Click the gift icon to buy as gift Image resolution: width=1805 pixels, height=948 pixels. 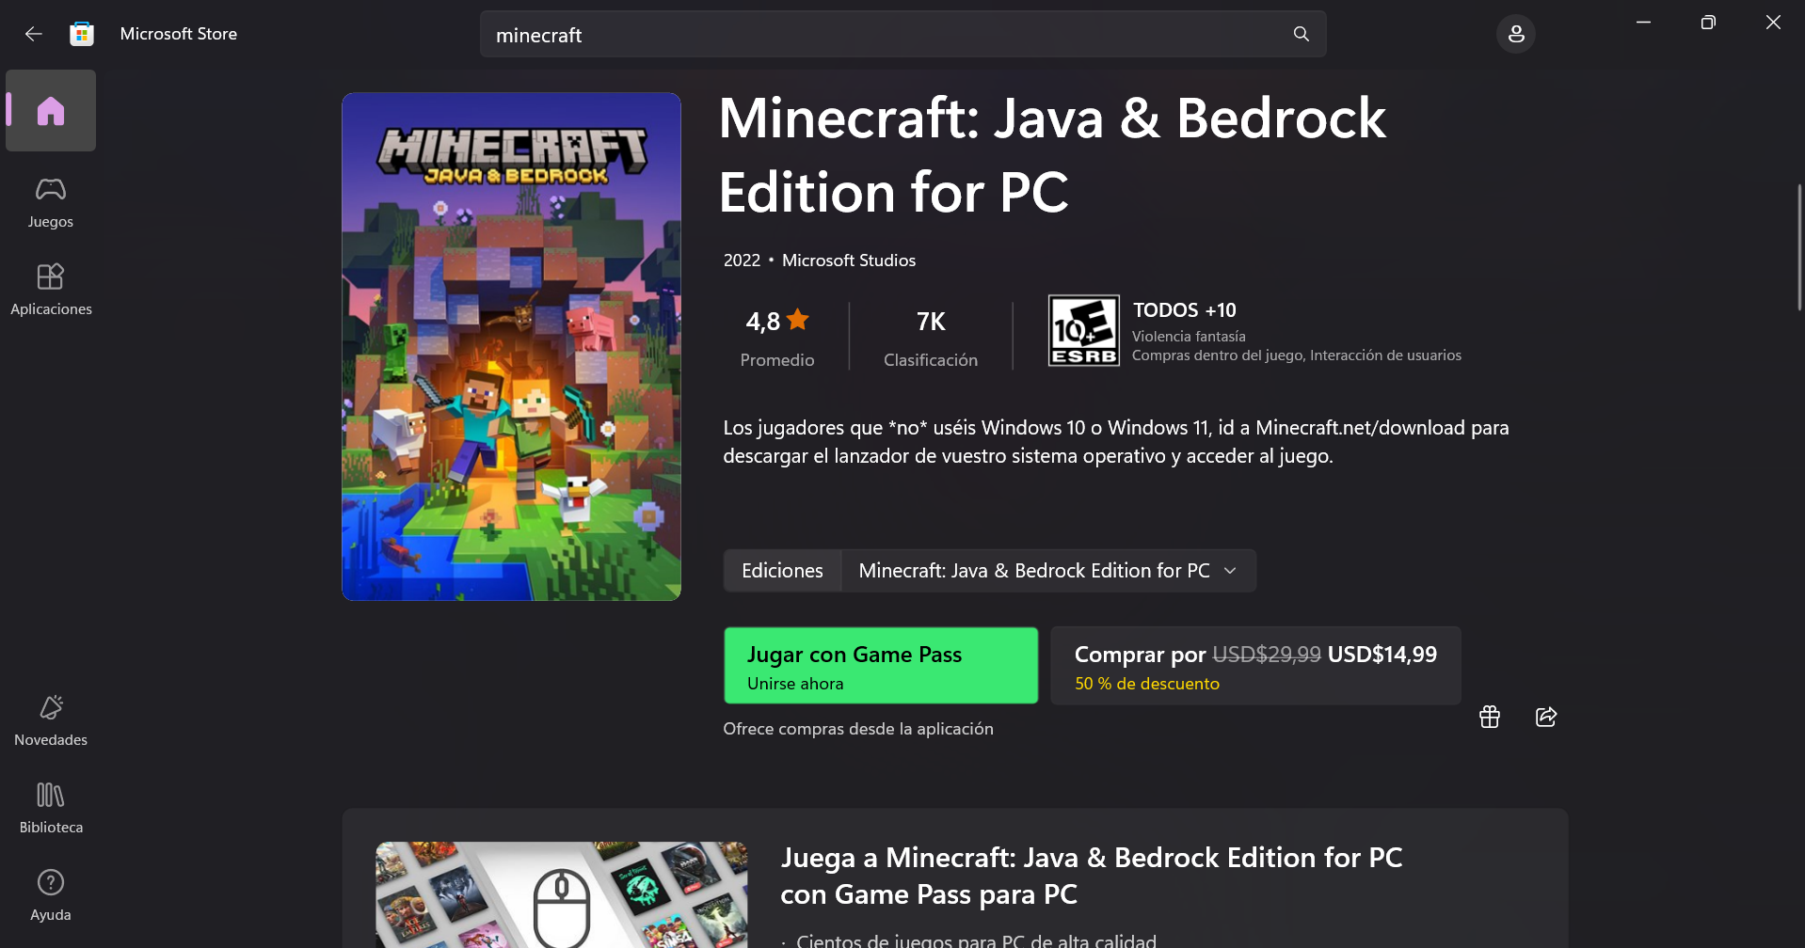pos(1489,717)
